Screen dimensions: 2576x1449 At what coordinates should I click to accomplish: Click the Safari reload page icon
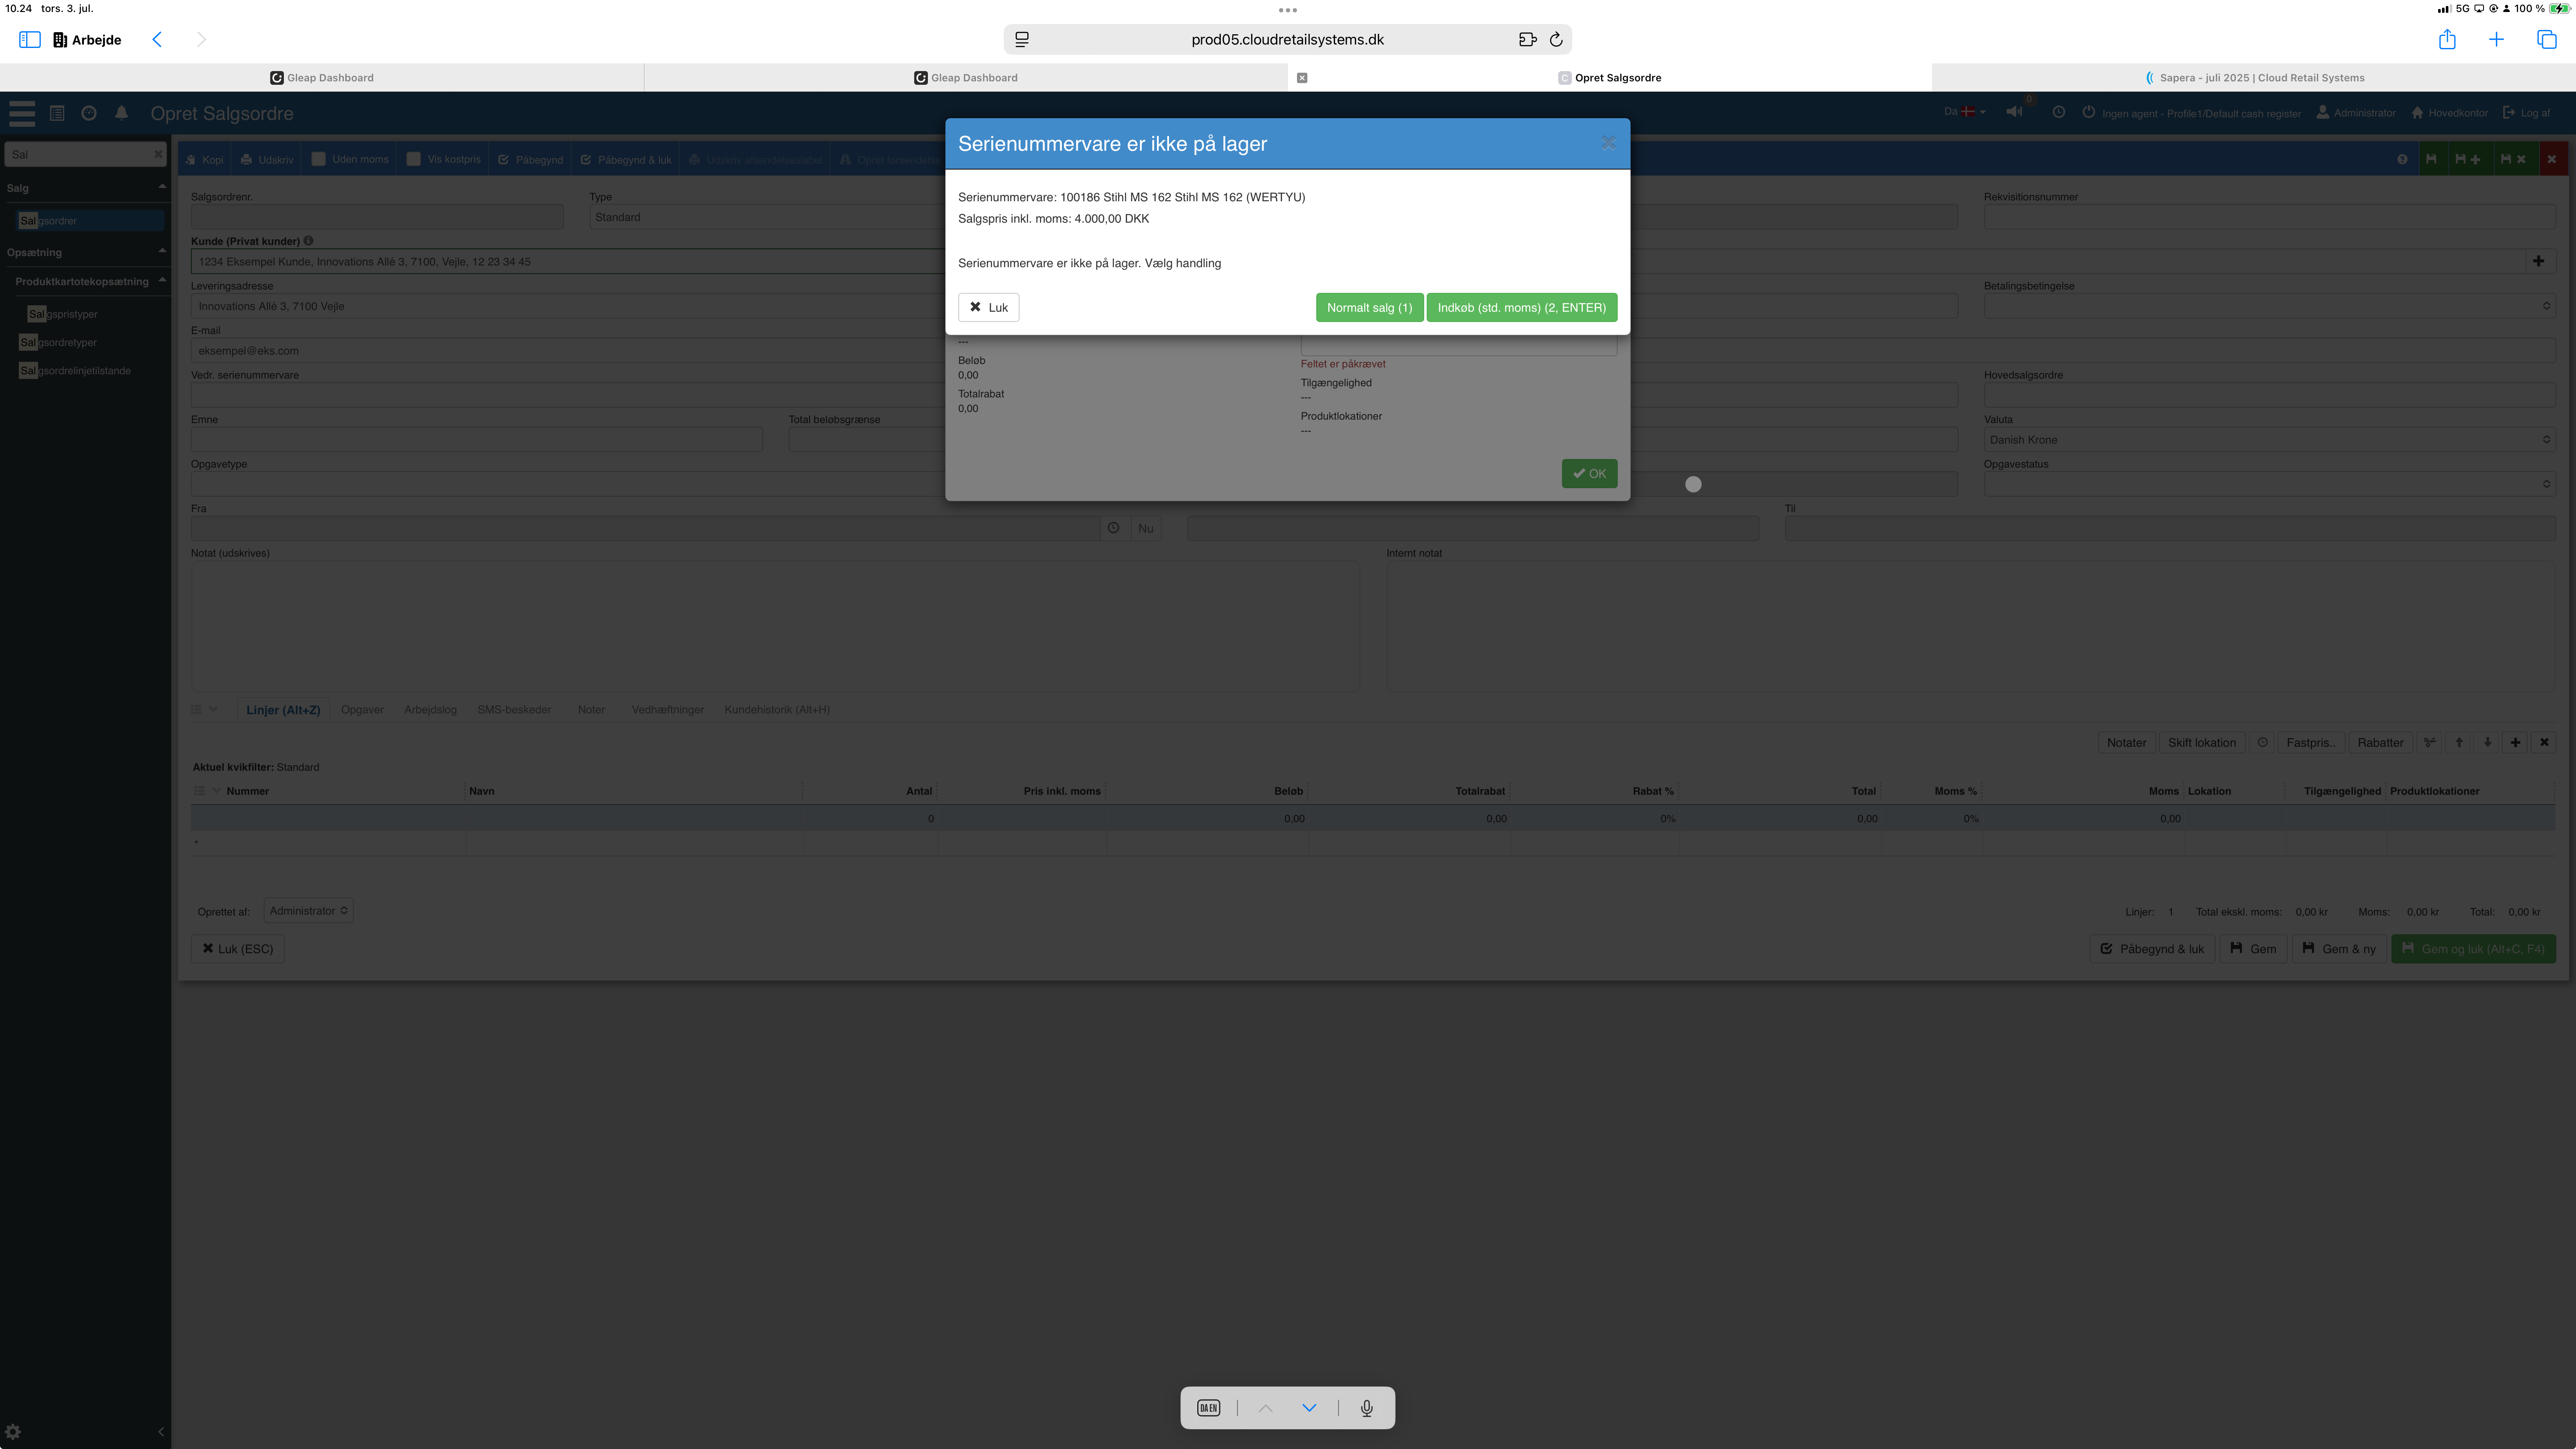[1556, 40]
